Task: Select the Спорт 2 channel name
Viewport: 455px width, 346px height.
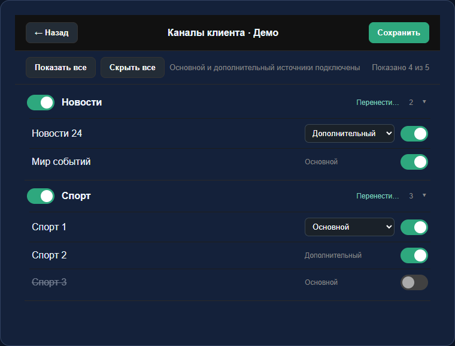Action: pos(49,255)
